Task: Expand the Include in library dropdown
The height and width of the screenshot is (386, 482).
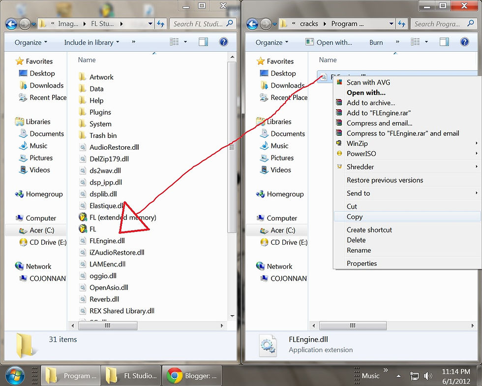Action: [x=91, y=42]
